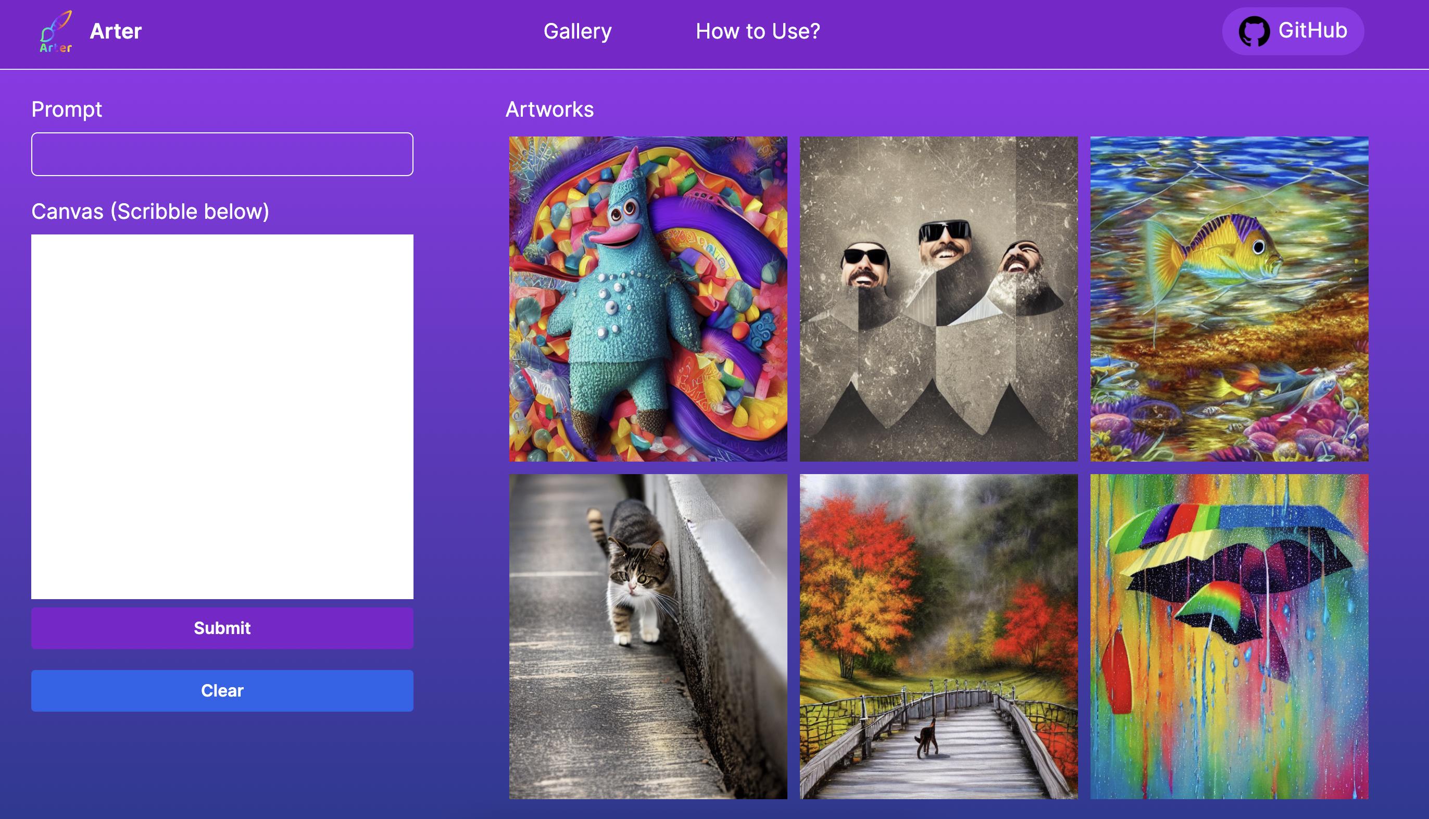Open the cat walking on ledge artwork

648,636
